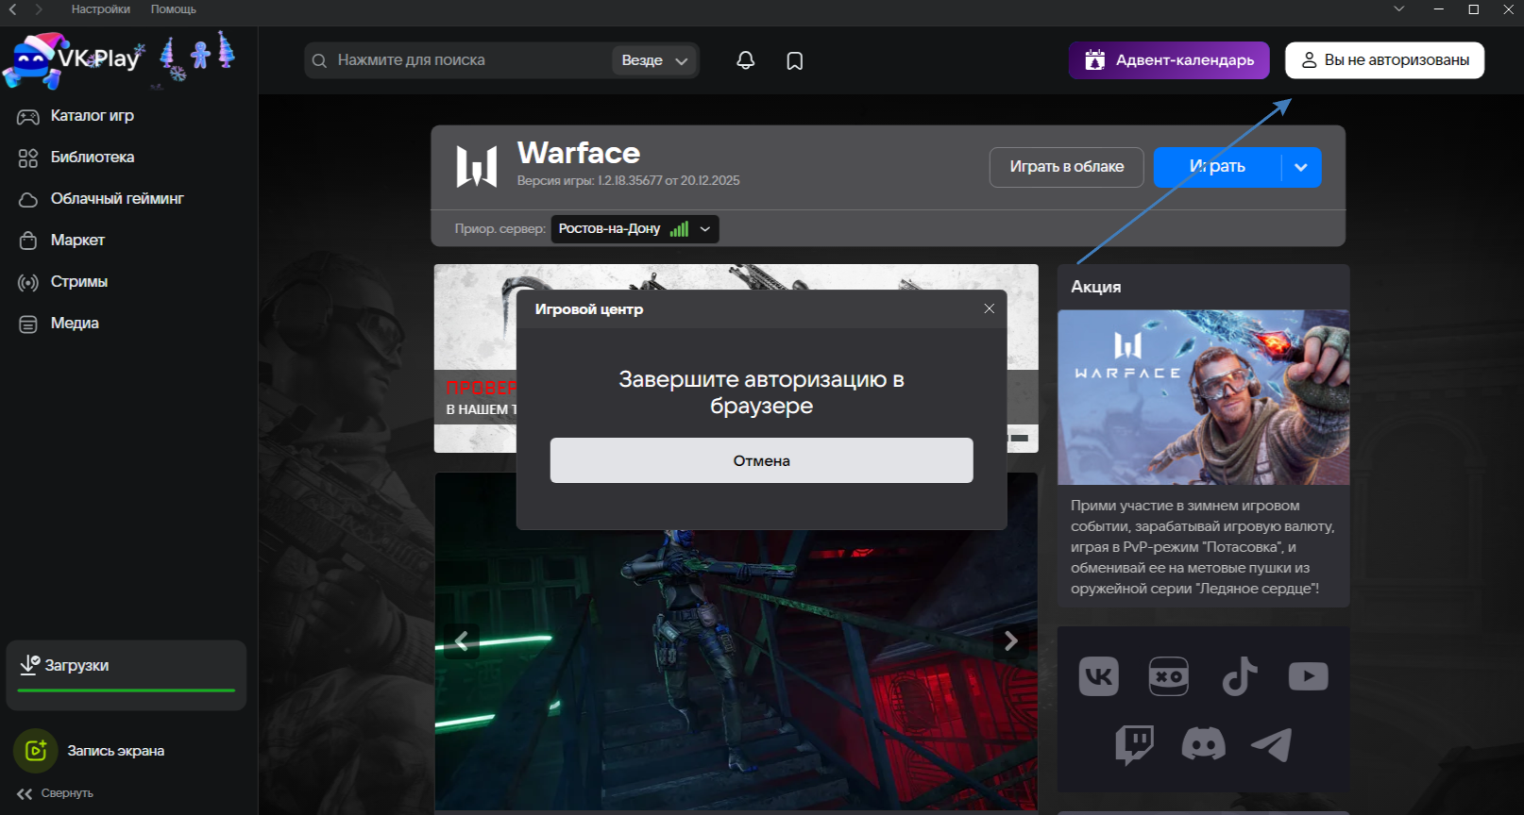Open Маркет in the sidebar
This screenshot has width=1524, height=815.
pos(61,241)
